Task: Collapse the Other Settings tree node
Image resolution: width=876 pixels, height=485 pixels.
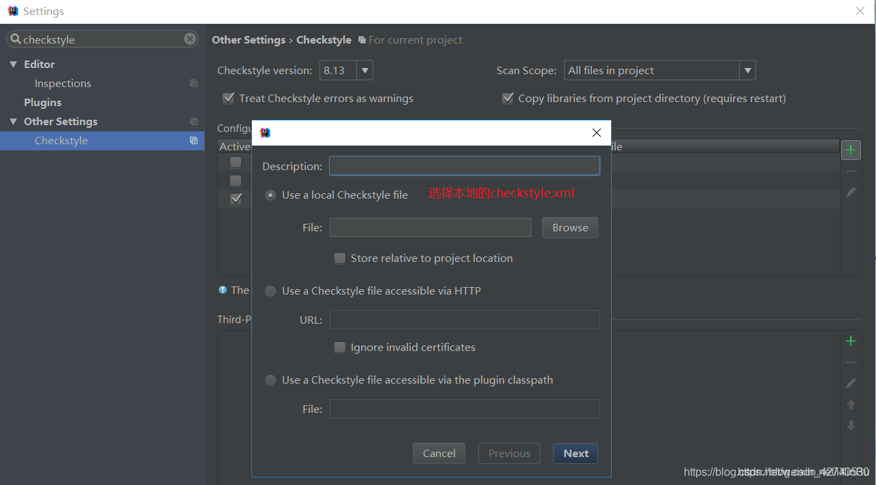Action: [13, 121]
